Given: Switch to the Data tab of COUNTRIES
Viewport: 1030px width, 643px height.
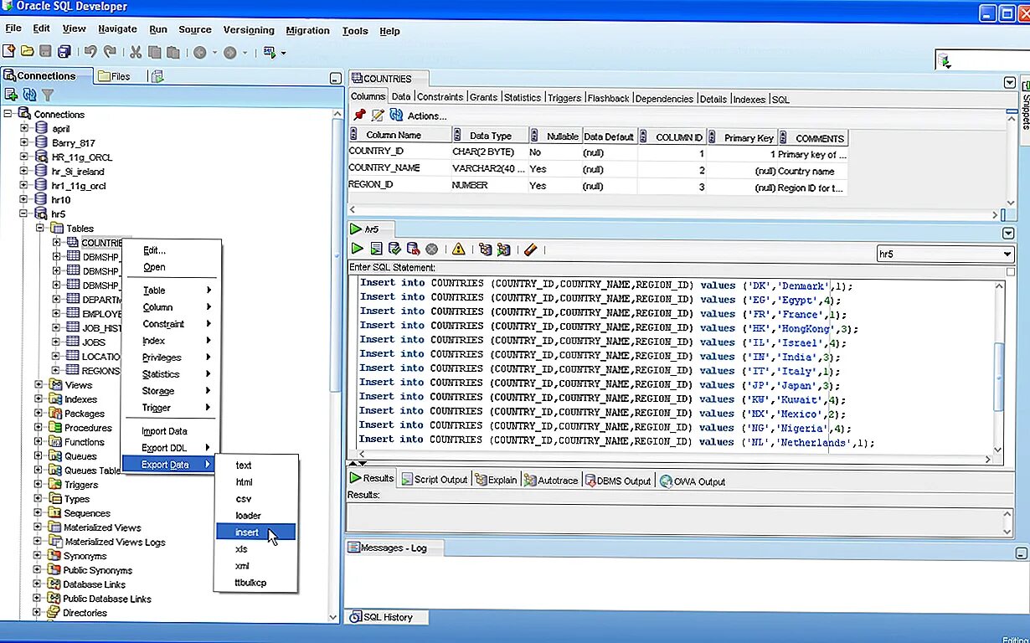Looking at the screenshot, I should [x=401, y=96].
